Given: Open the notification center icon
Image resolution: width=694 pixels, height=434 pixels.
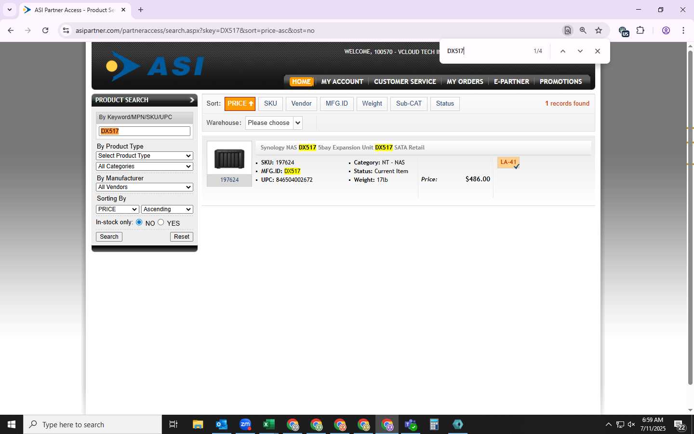Looking at the screenshot, I should point(680,425).
